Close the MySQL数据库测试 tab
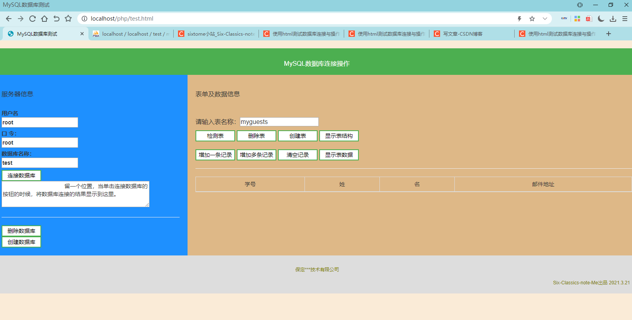Viewport: 632px width, 320px height. (x=82, y=34)
